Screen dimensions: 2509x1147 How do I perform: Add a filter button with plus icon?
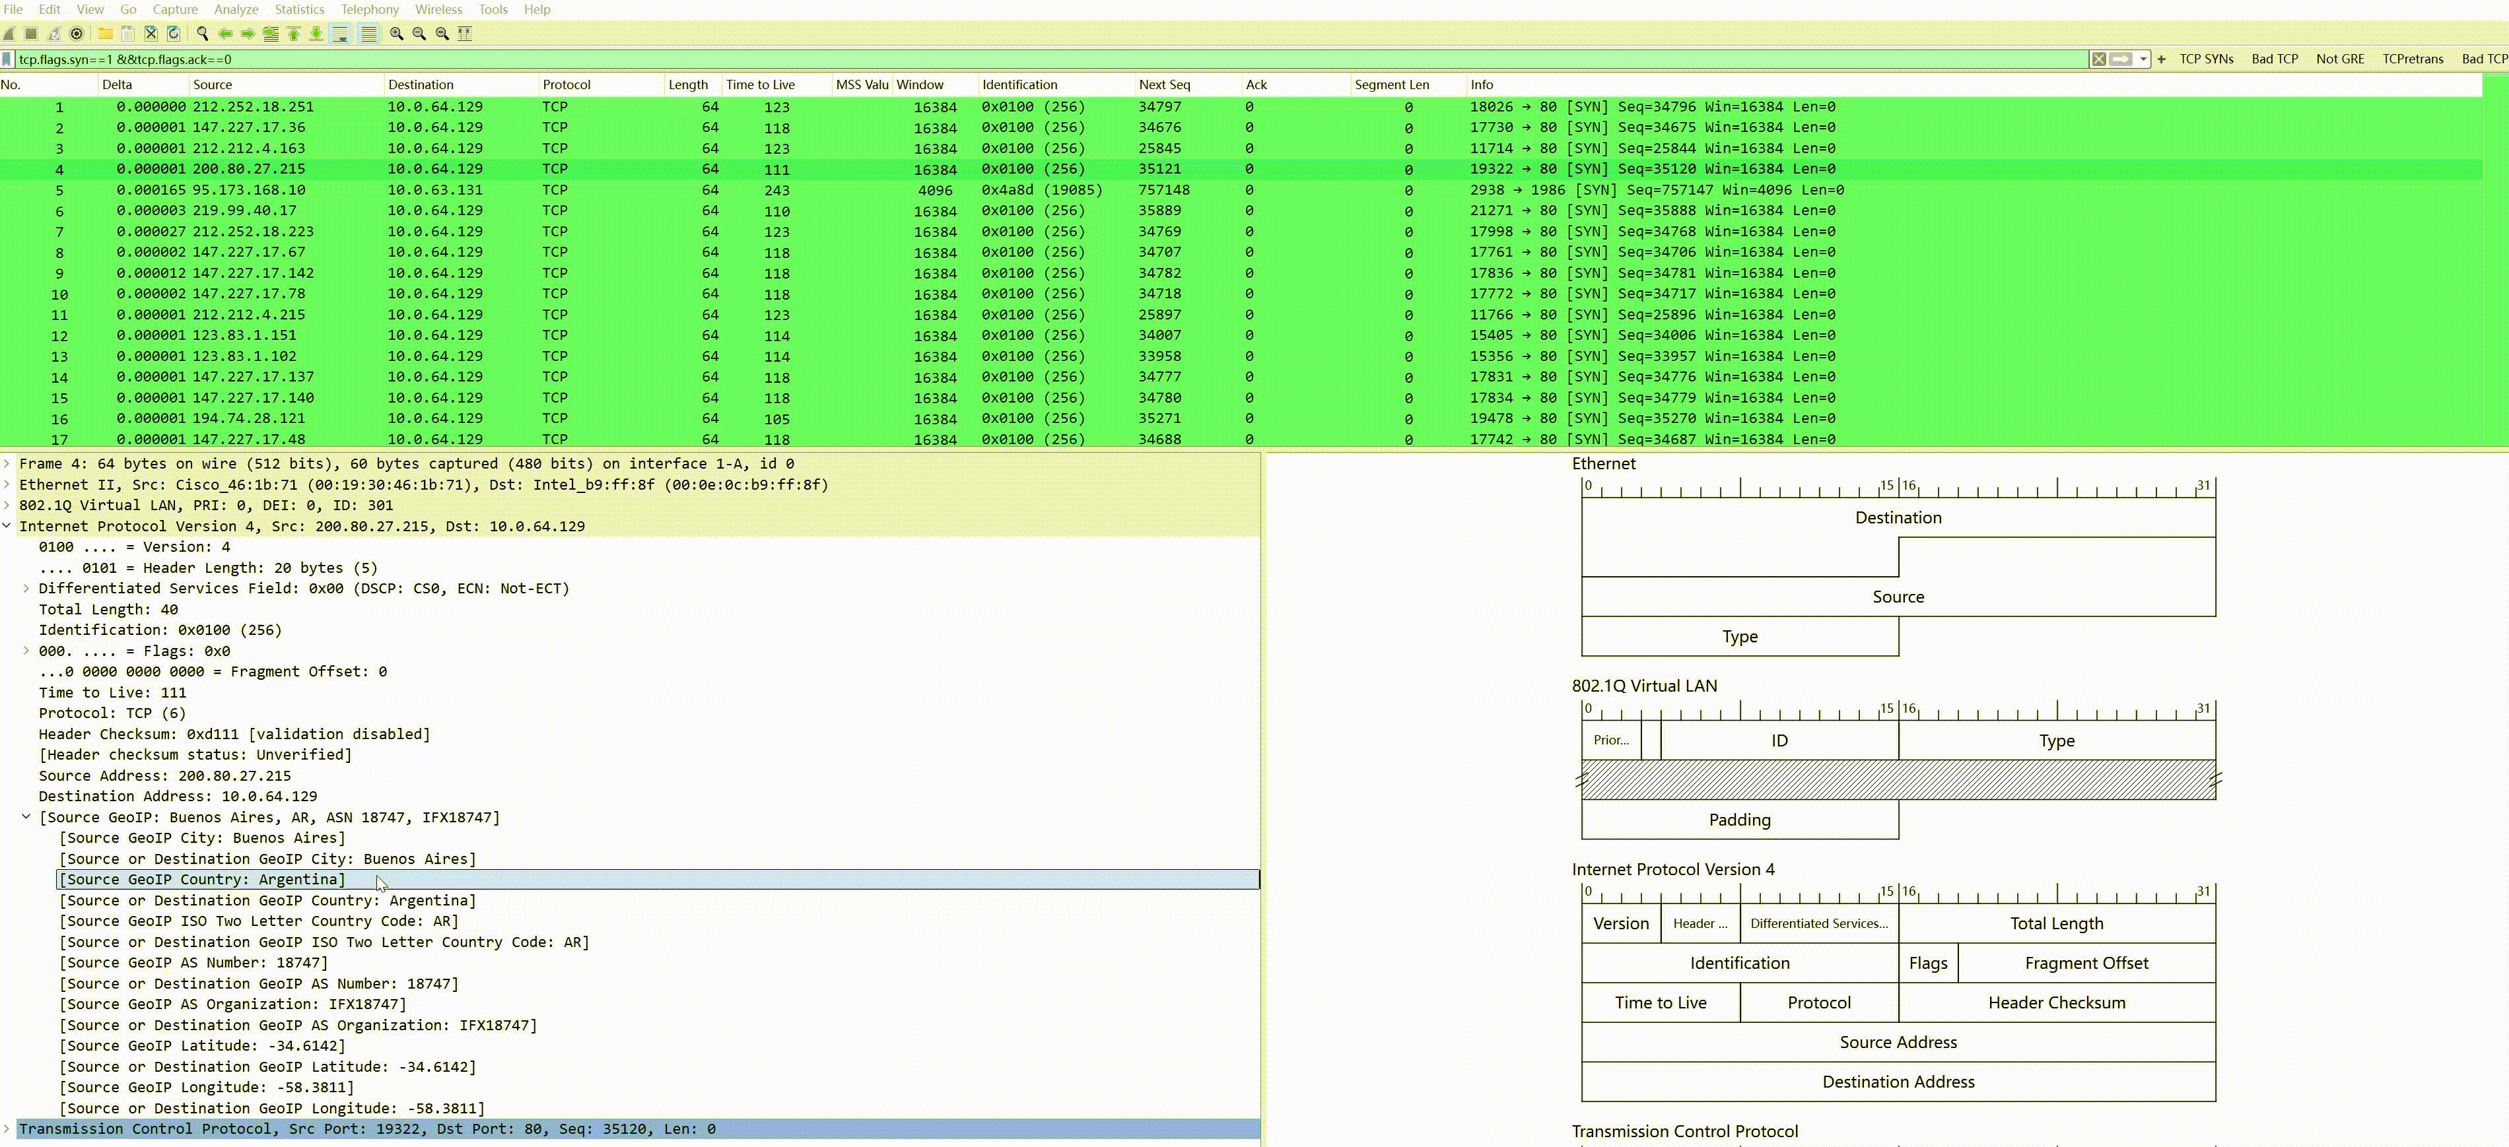[2161, 59]
